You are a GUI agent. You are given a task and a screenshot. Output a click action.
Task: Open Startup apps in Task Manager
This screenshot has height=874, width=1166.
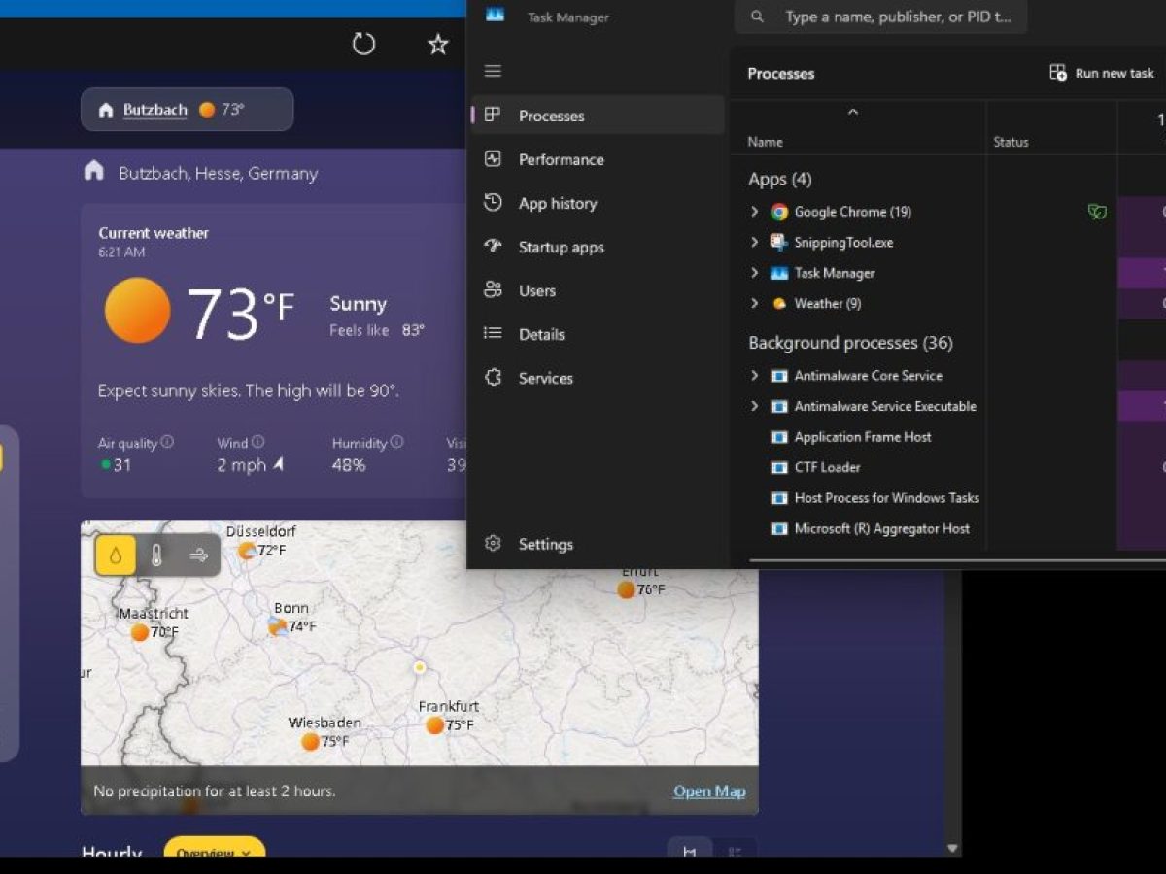tap(598, 247)
